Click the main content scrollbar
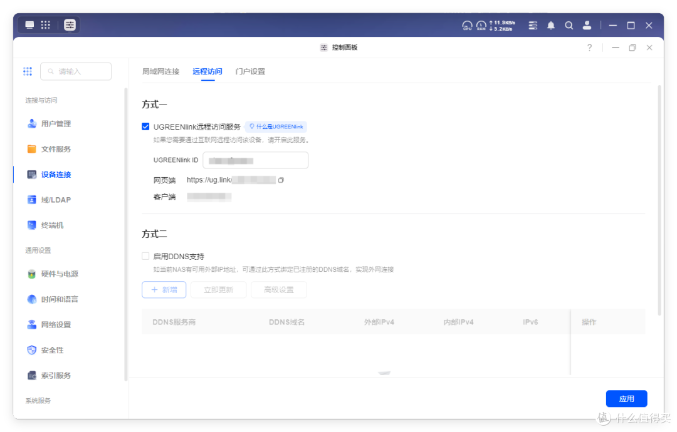 point(659,200)
